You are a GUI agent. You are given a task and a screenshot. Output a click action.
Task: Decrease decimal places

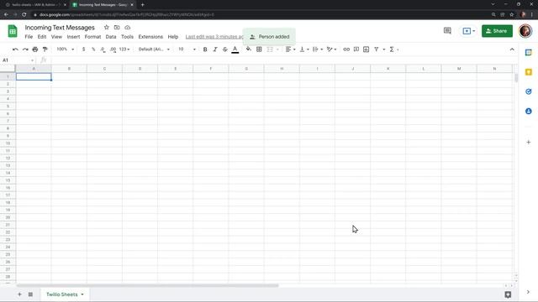pos(103,49)
